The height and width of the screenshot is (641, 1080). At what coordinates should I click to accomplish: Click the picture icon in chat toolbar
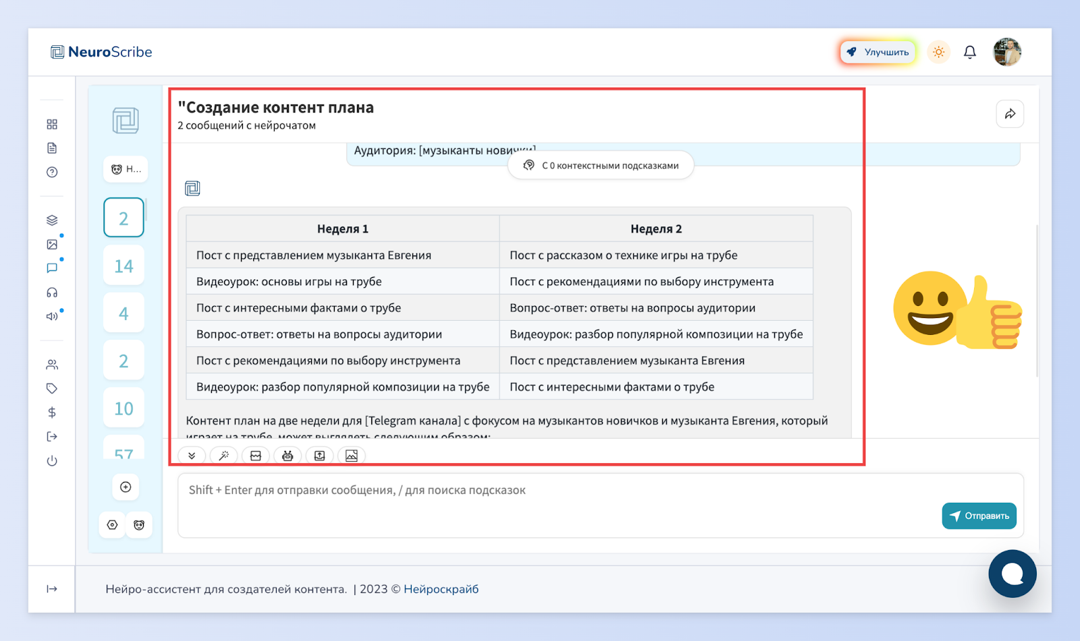coord(352,456)
